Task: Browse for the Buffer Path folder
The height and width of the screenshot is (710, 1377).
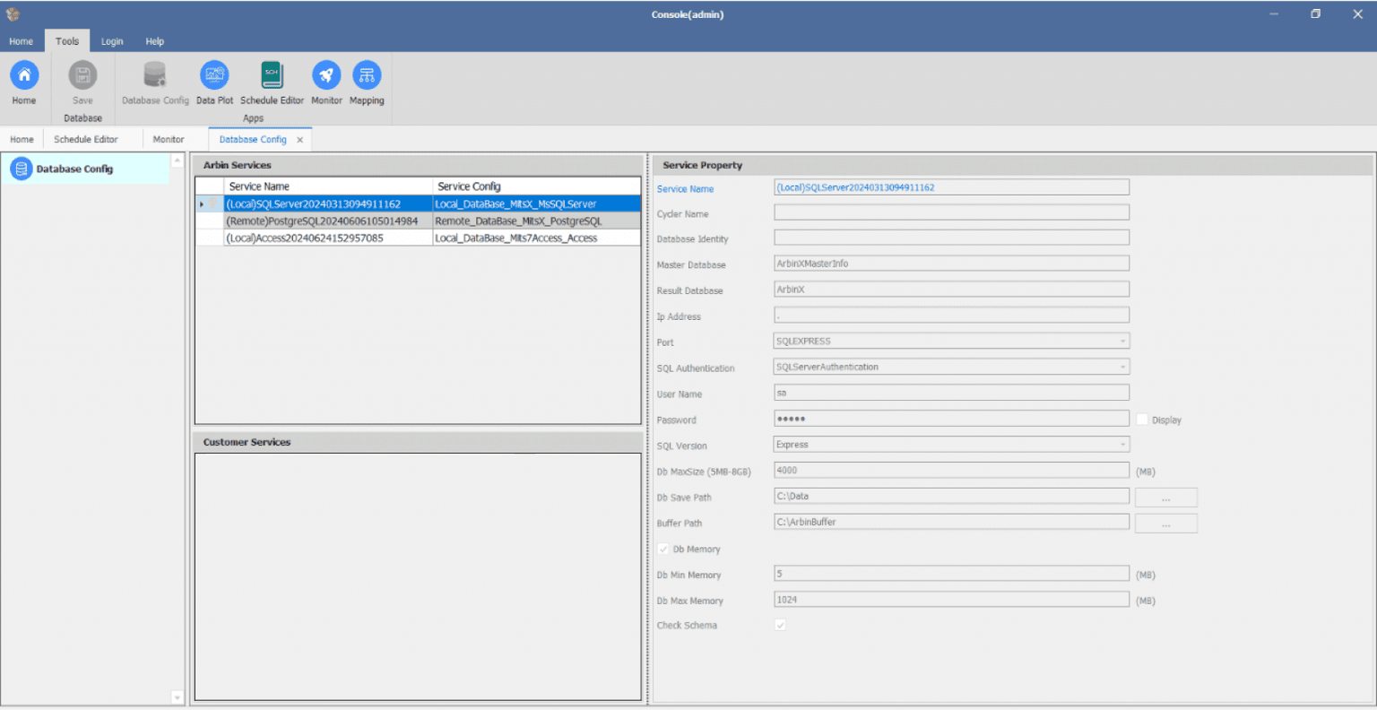Action: pyautogui.click(x=1165, y=523)
